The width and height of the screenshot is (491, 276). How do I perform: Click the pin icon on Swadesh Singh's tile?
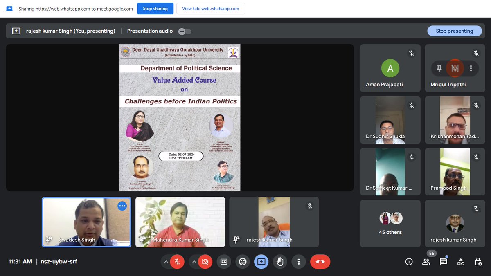click(x=49, y=240)
